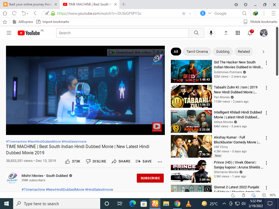Open Mobile bookmarks
The height and width of the screenshot is (209, 279).
coord(260,22)
